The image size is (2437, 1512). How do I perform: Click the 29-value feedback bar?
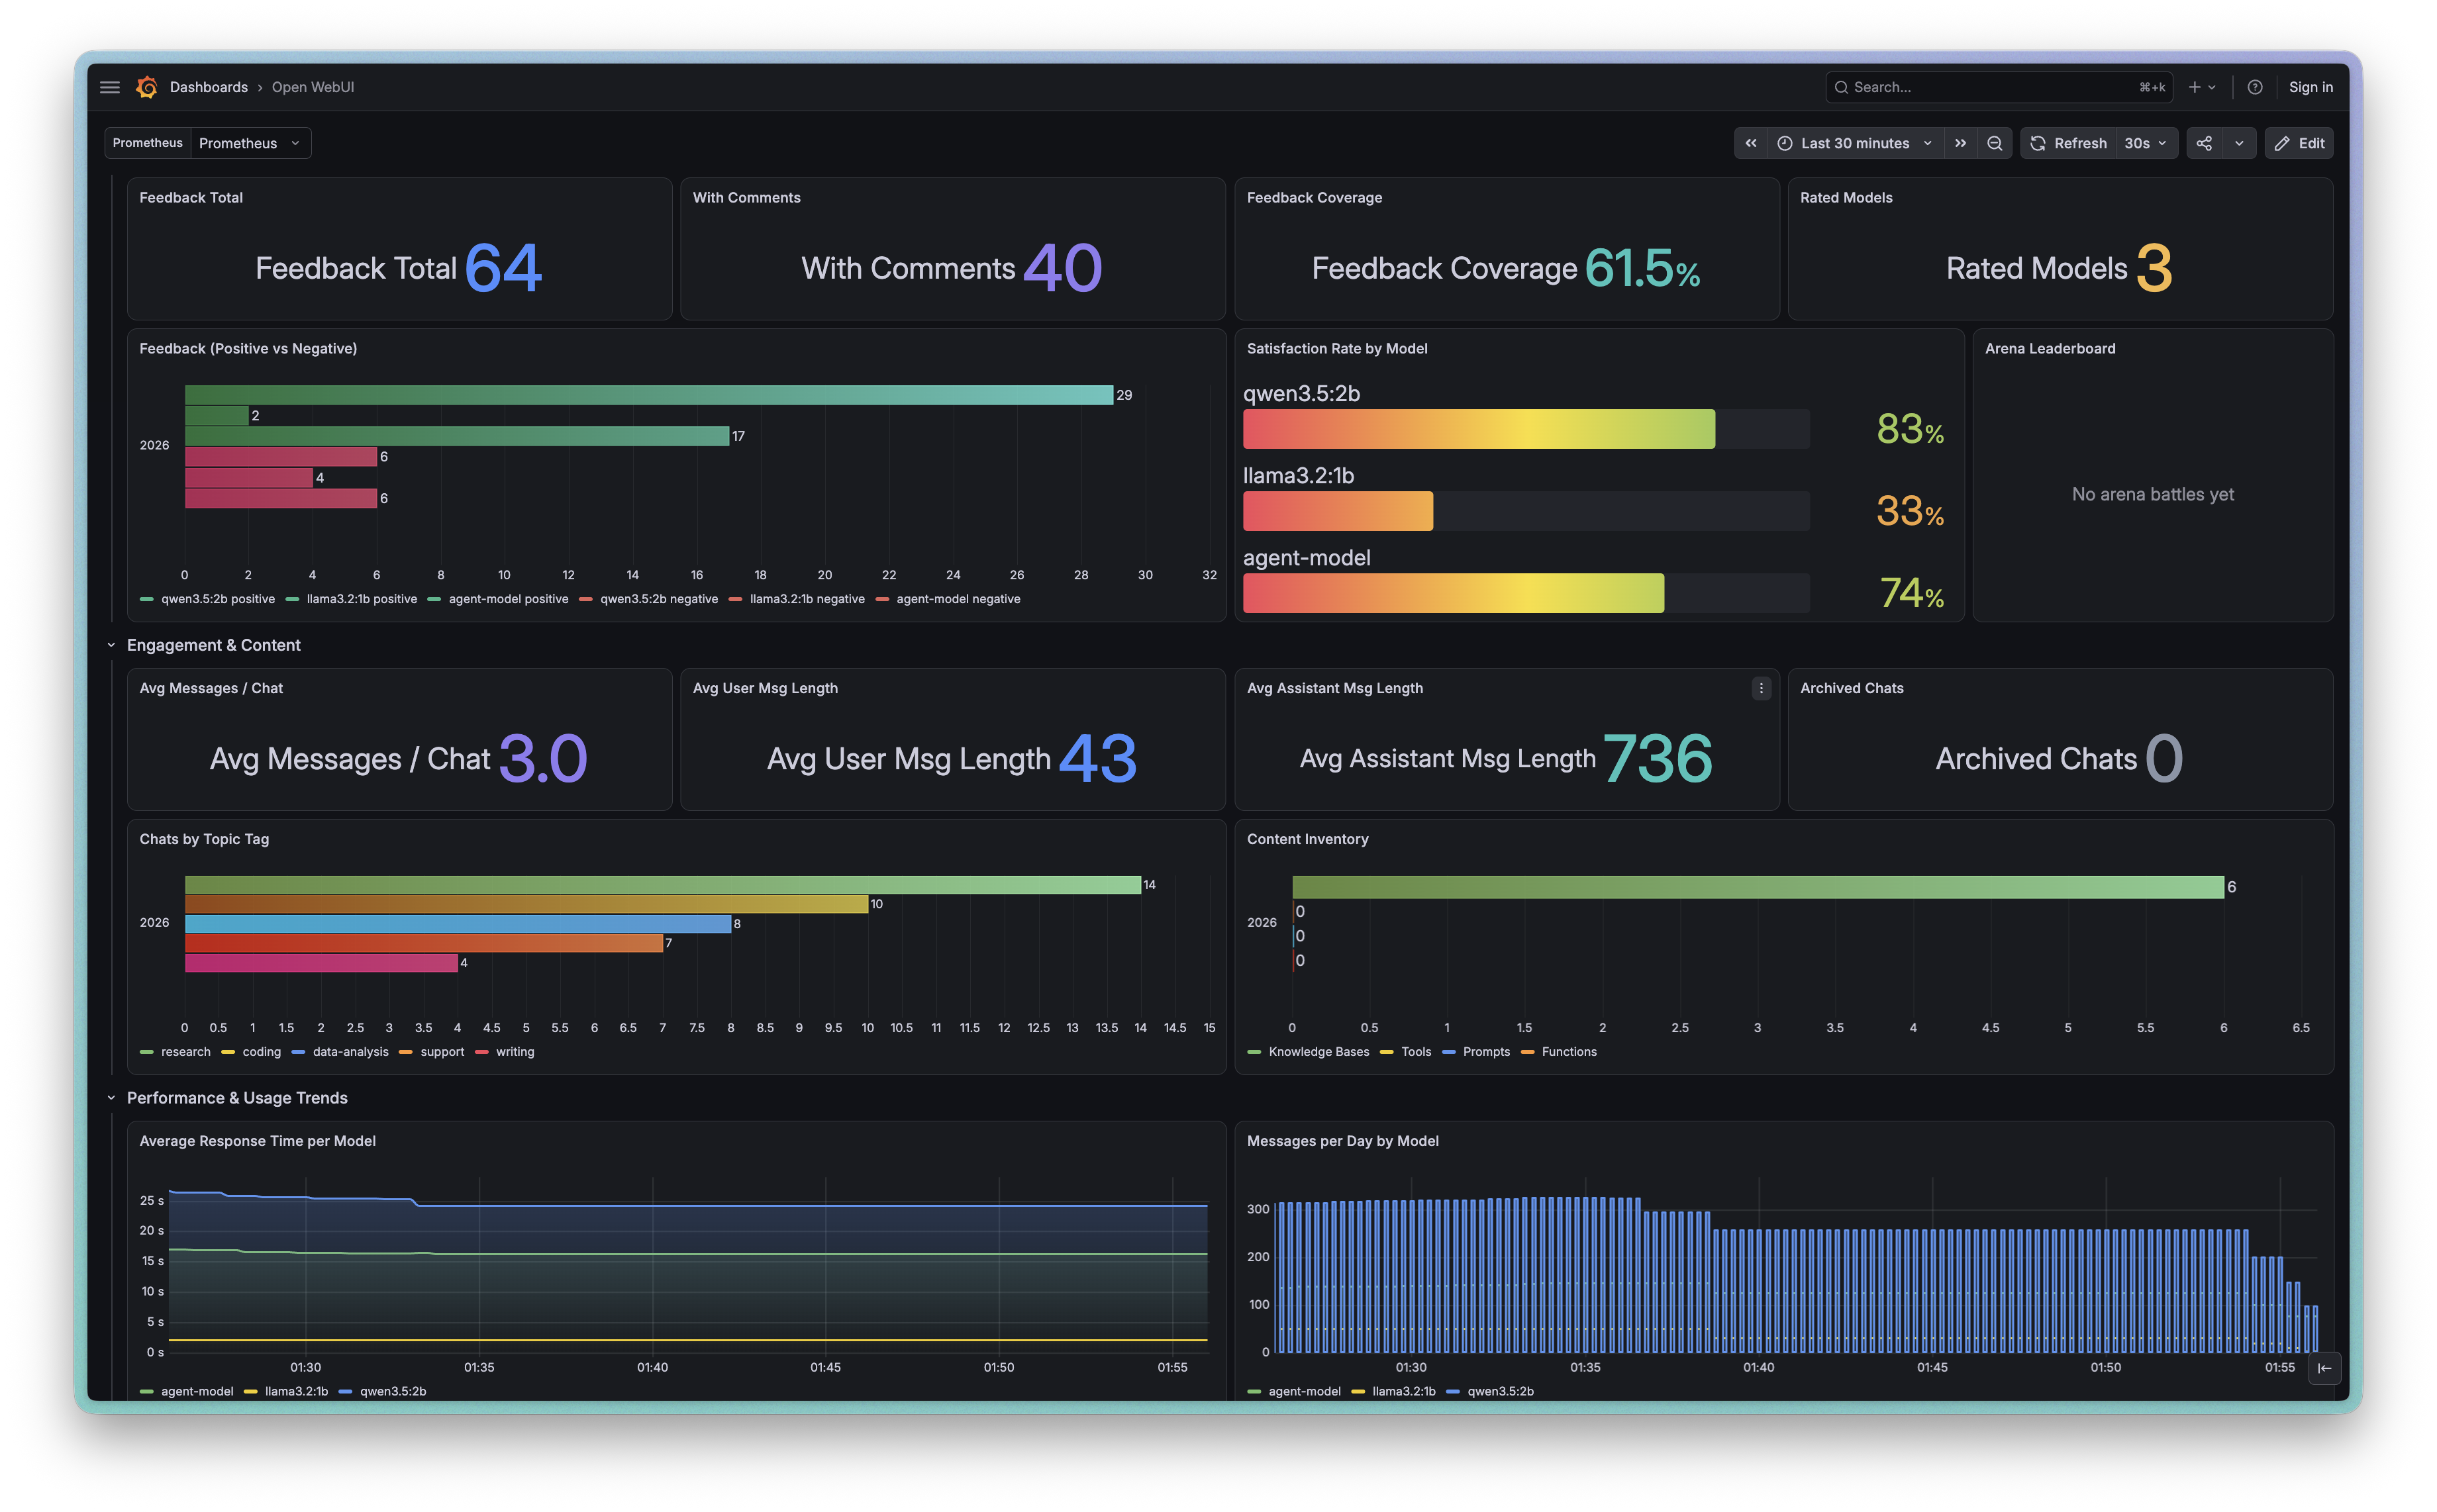tap(648, 395)
